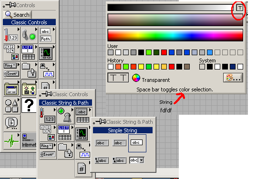Open green heartbeat waveform icon
Screen dimensions: 267x179
11,141
